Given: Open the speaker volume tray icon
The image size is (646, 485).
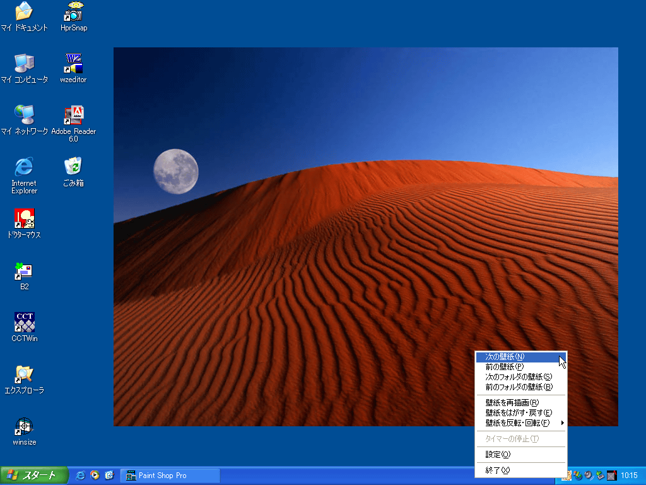Looking at the screenshot, I should pos(589,476).
